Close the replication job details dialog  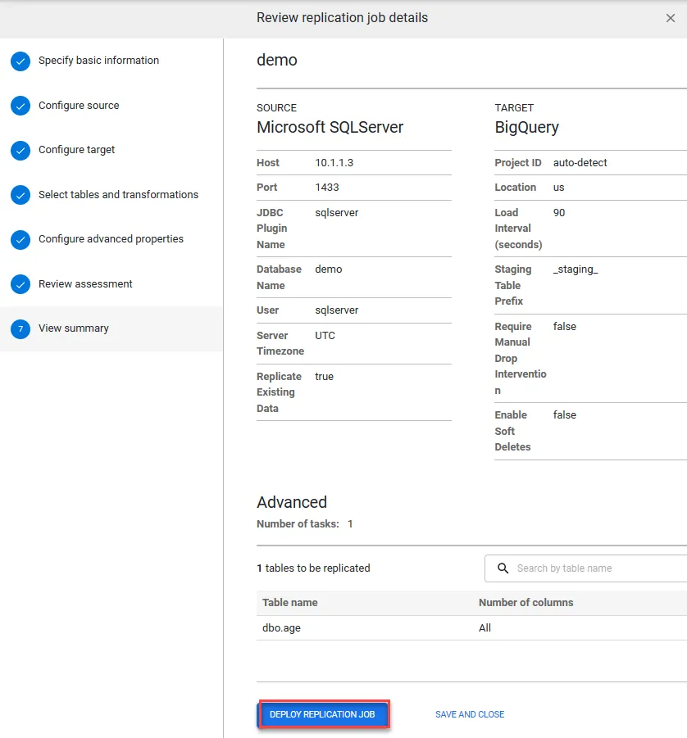[x=670, y=18]
